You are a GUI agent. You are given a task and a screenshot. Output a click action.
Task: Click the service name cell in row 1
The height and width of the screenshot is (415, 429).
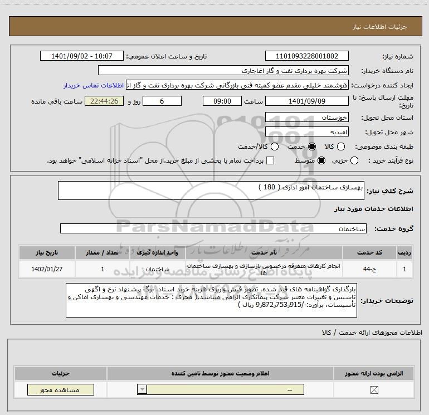tap(264, 269)
